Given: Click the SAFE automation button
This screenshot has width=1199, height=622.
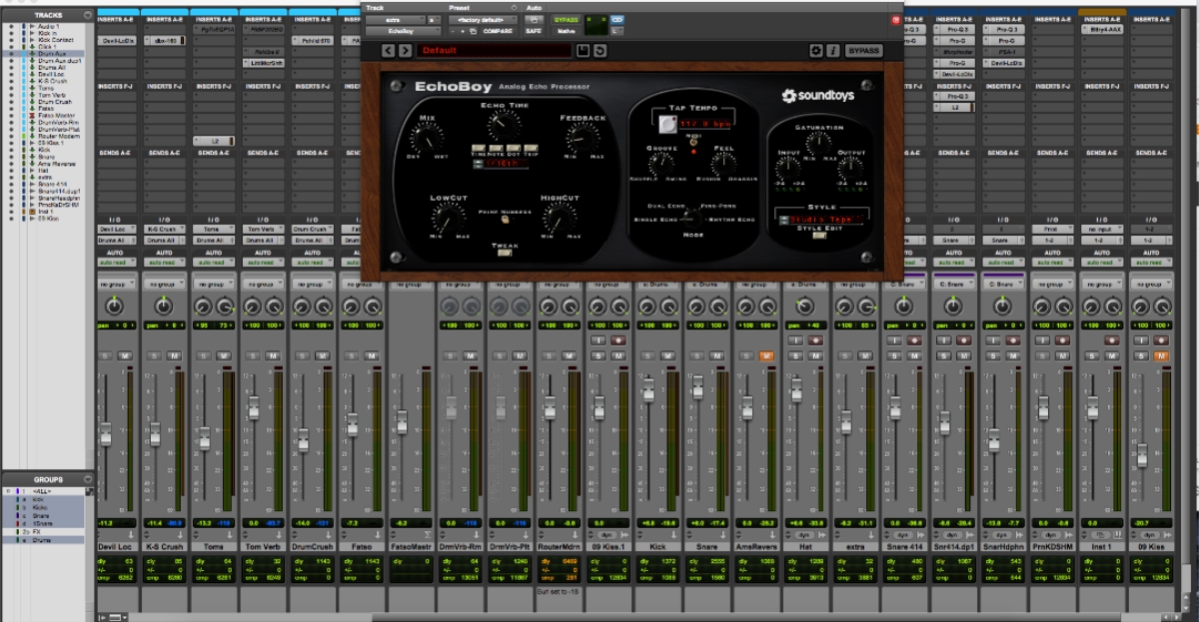Looking at the screenshot, I should click(535, 31).
